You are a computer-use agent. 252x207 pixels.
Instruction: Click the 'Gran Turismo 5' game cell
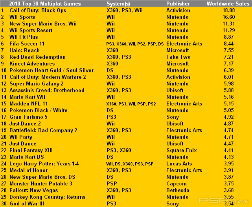(x=28, y=117)
